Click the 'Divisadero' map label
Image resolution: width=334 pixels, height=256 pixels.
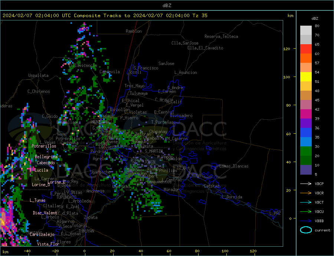[181, 116]
